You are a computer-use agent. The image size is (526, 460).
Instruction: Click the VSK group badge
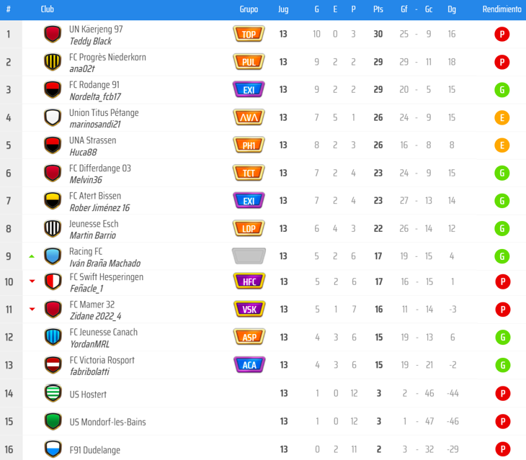[249, 309]
